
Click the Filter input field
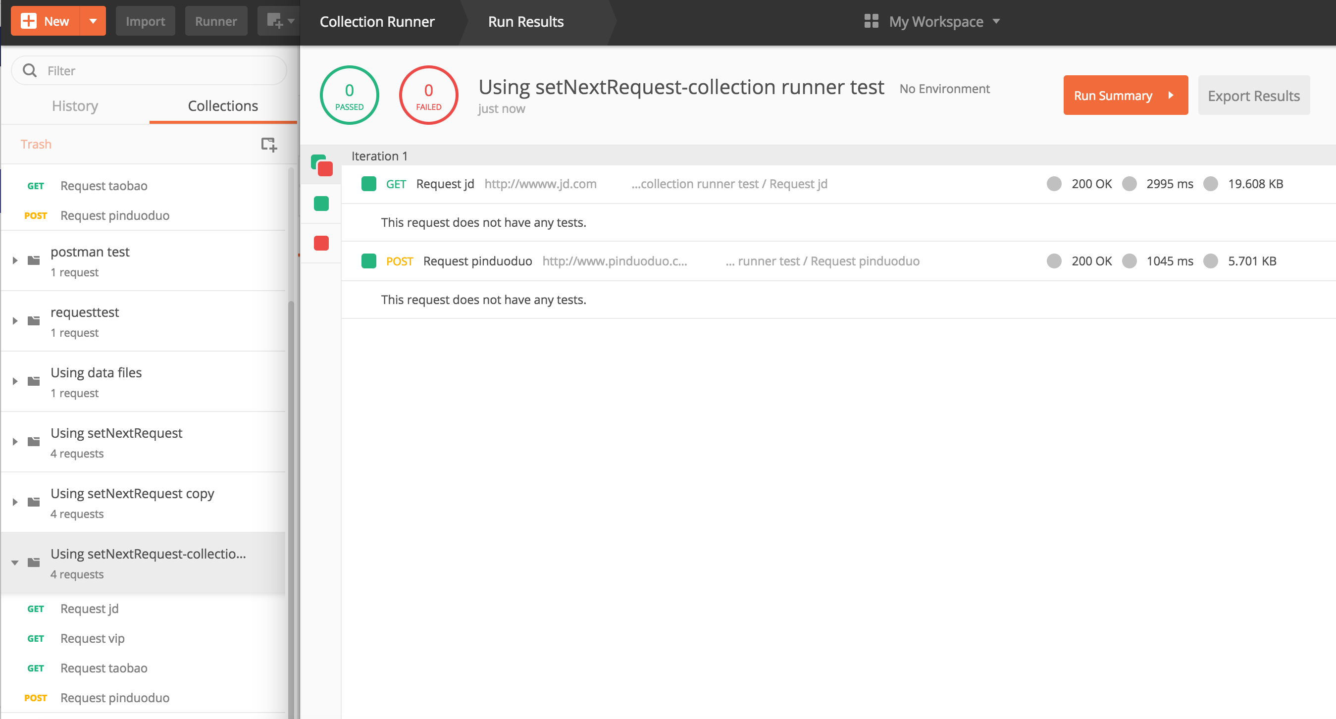(x=152, y=70)
